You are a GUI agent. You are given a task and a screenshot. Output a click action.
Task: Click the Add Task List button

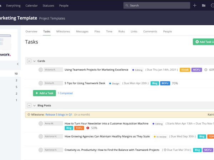[203, 42]
